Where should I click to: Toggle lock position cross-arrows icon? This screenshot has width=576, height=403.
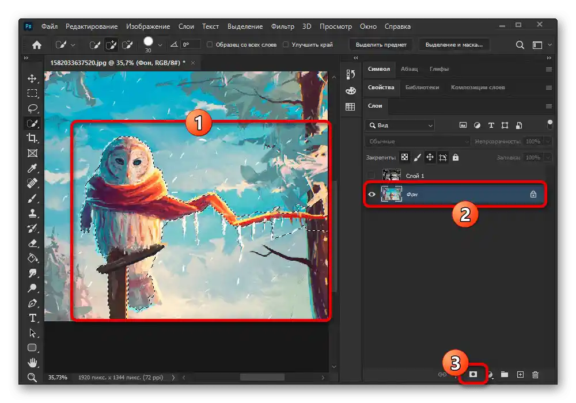(430, 157)
